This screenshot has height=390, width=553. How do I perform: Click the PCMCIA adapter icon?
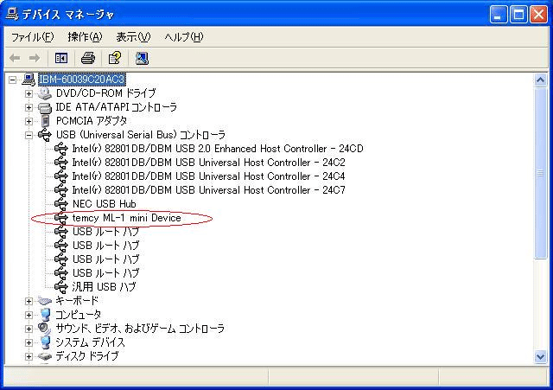45,121
